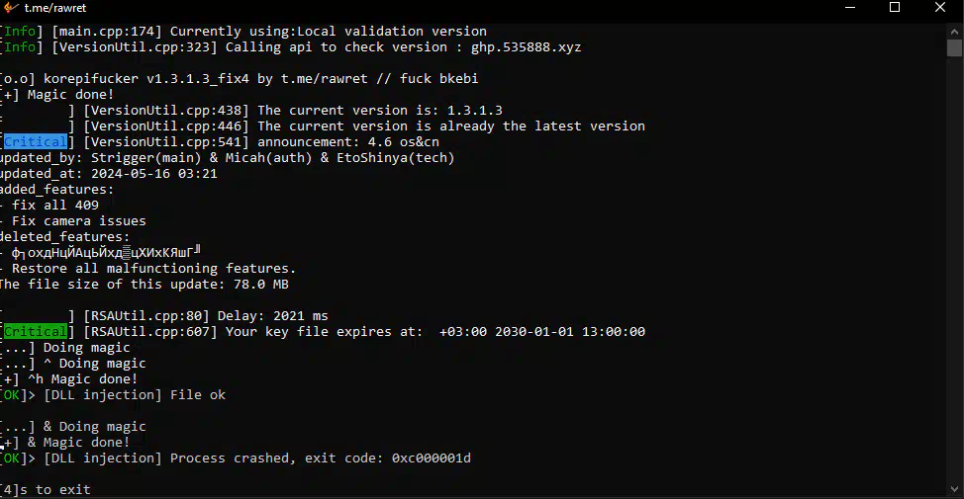Click the vertical scrollbar thumb
The height and width of the screenshot is (499, 964).
point(954,47)
